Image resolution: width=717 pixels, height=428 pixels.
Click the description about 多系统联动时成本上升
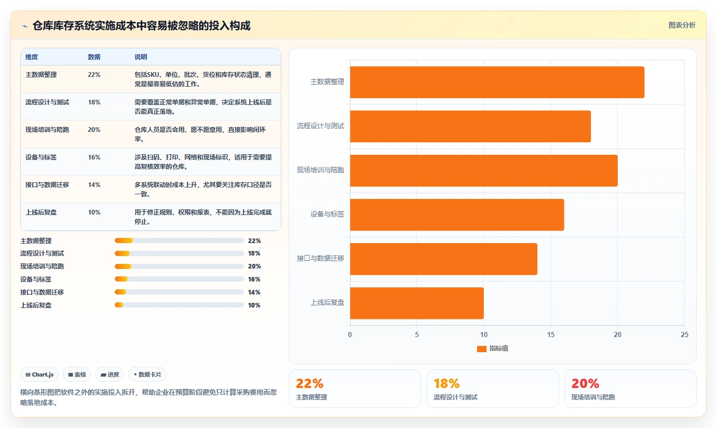203,189
